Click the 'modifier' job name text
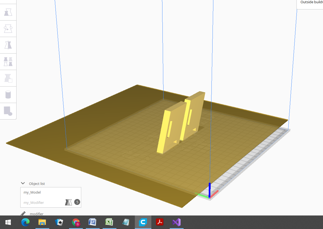Screen dimensions: 323x229 (37, 214)
